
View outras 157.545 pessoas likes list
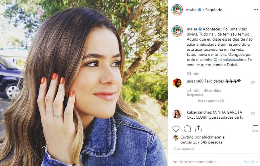pyautogui.click(x=201, y=142)
